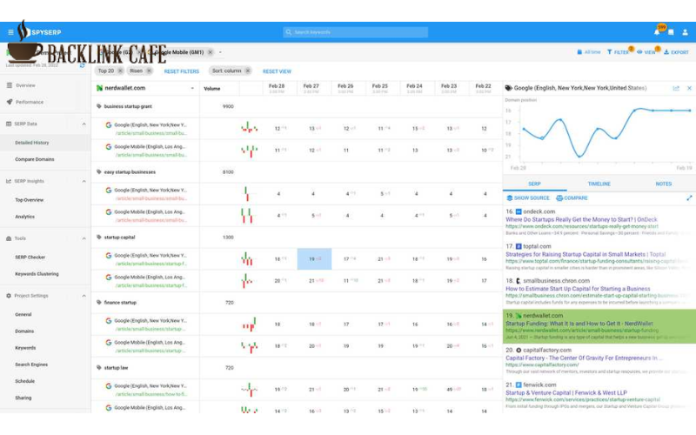696x435 pixels.
Task: Open Top Overview page
Action: (30, 200)
